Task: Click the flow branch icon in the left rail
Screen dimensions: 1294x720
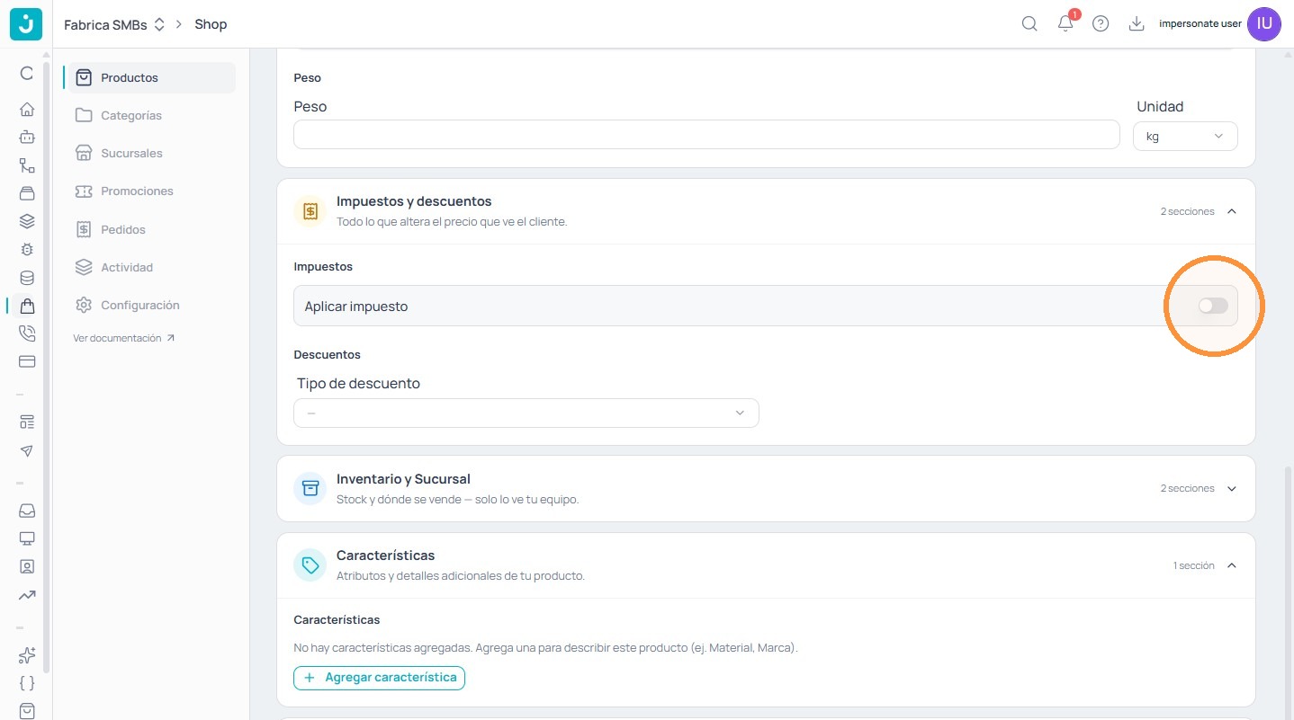Action: (27, 165)
